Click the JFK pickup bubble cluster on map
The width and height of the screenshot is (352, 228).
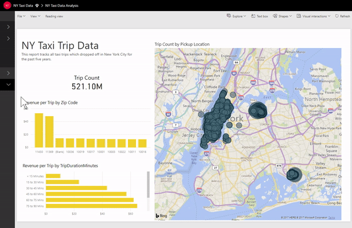coord(294,174)
